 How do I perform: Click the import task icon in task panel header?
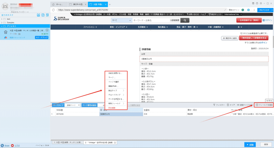38,15
